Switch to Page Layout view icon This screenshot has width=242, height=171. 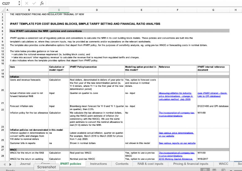click(x=214, y=169)
